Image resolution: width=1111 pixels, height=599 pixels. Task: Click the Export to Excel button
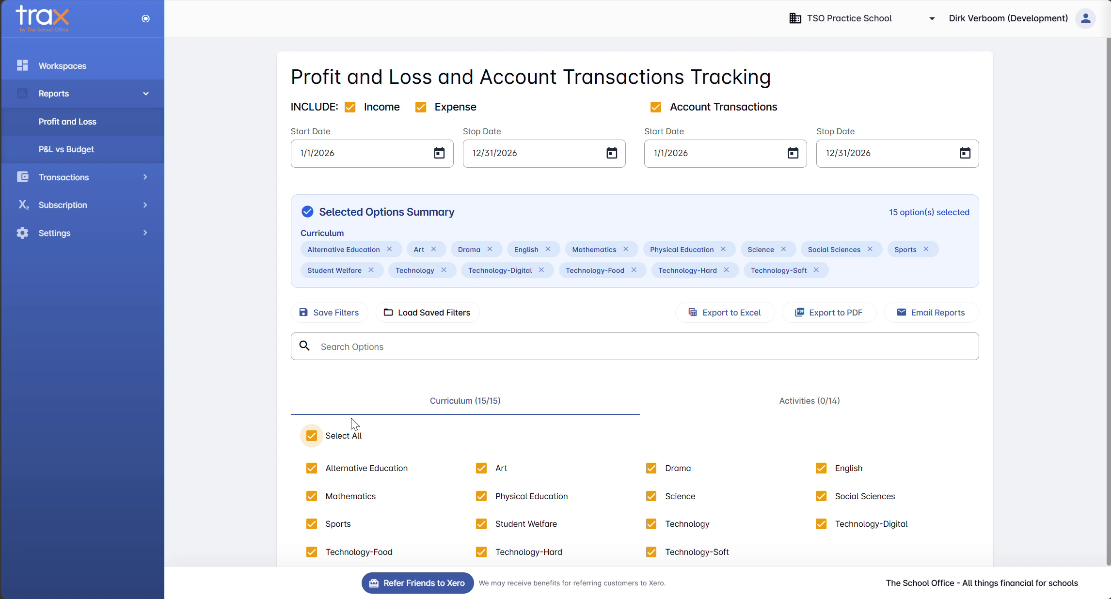point(725,313)
